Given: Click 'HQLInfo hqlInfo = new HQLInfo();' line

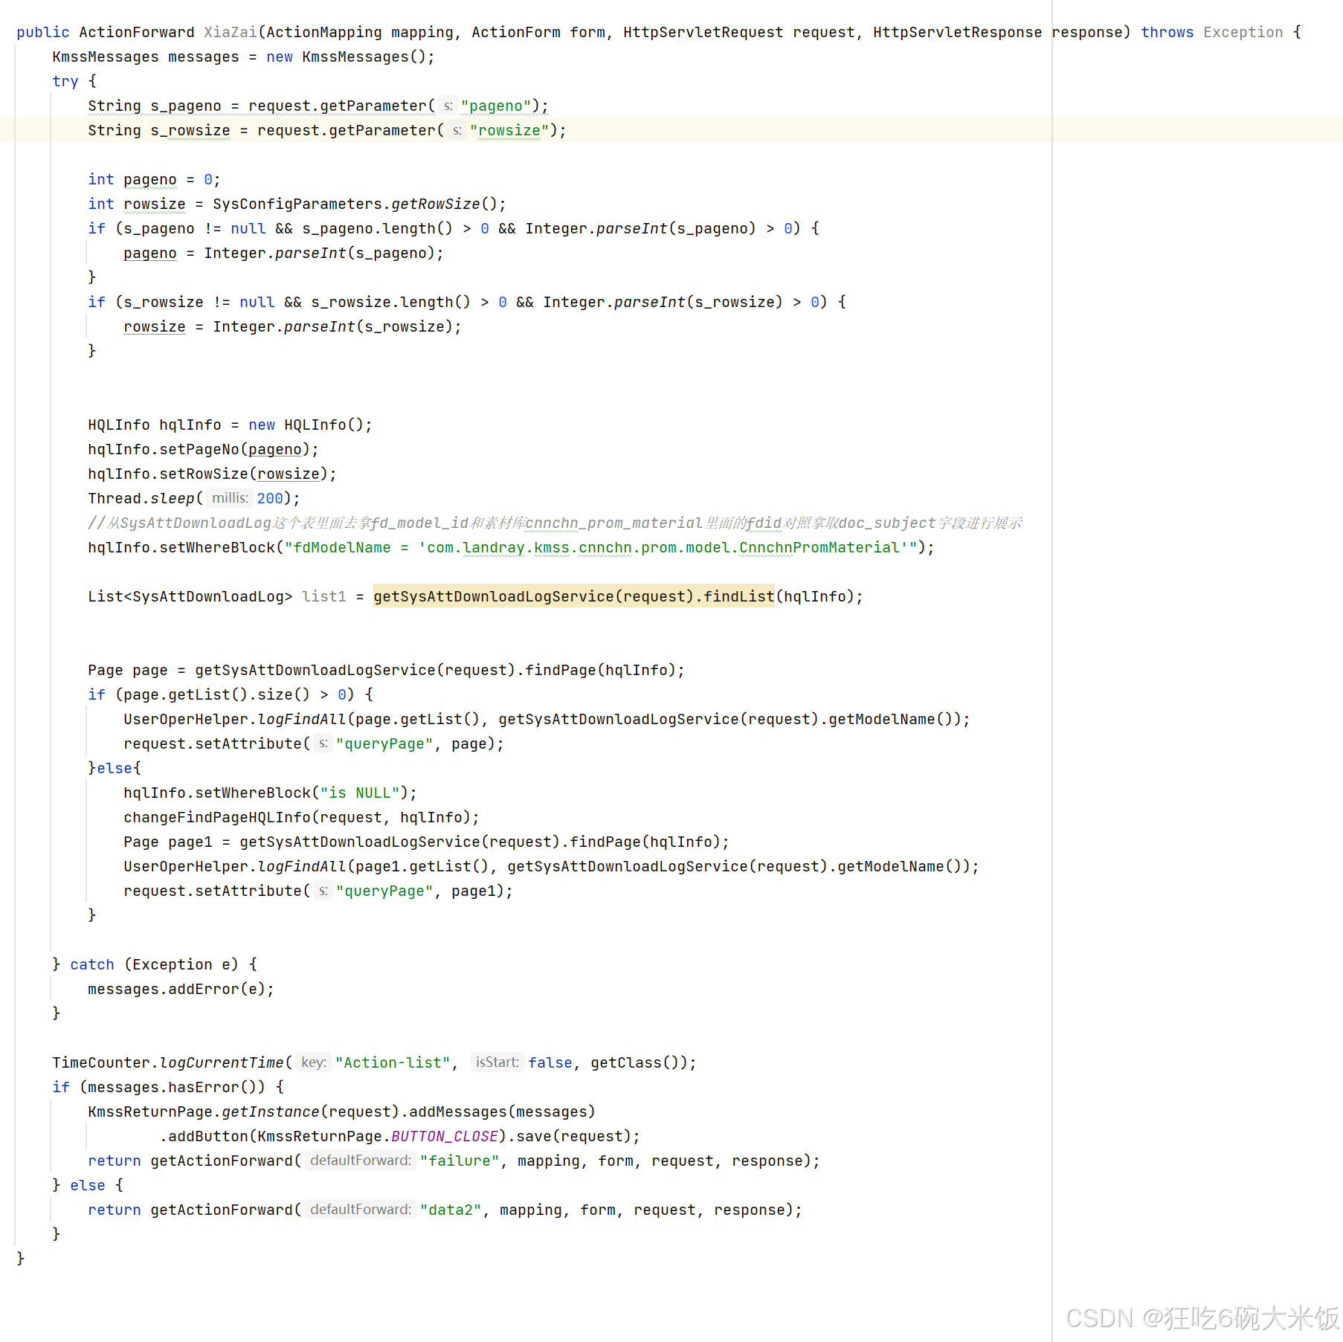Looking at the screenshot, I should click(230, 425).
